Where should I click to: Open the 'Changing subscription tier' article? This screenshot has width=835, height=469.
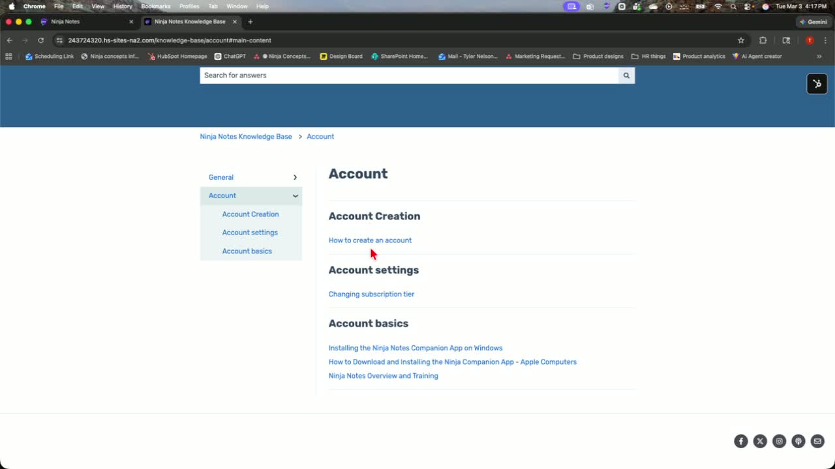point(371,294)
